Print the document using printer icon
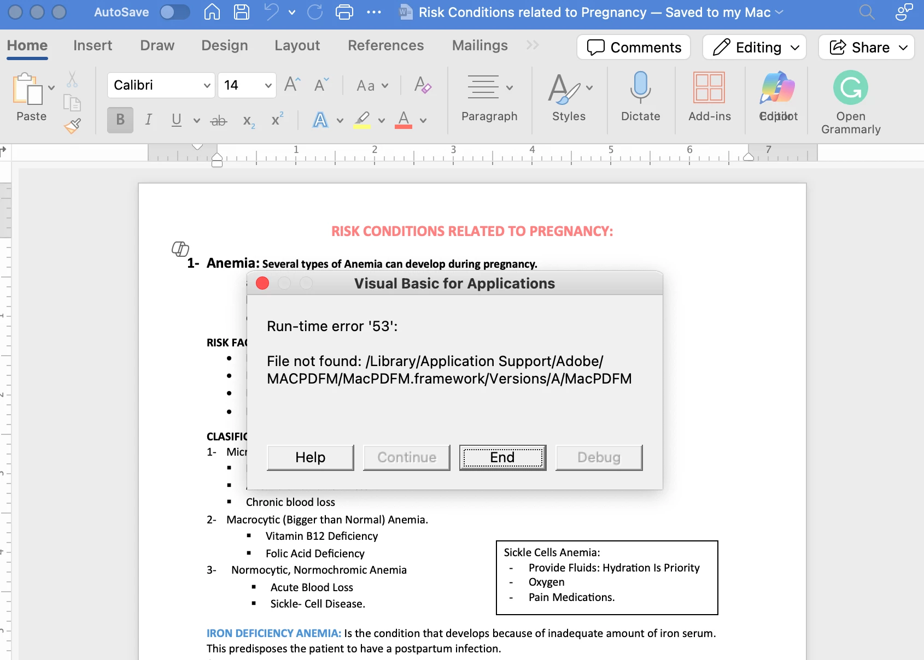Image resolution: width=924 pixels, height=660 pixels. pyautogui.click(x=344, y=12)
